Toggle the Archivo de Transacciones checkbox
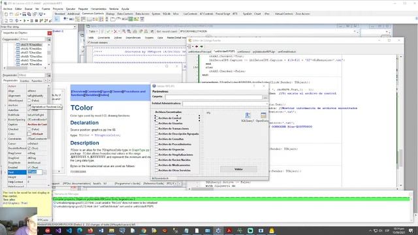The width and height of the screenshot is (418, 235). pyautogui.click(x=157, y=129)
